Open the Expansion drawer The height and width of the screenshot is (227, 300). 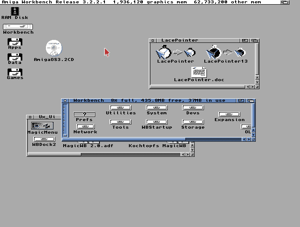click(x=229, y=114)
